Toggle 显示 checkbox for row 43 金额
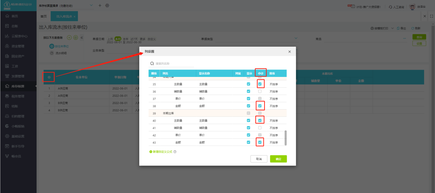 click(248, 142)
